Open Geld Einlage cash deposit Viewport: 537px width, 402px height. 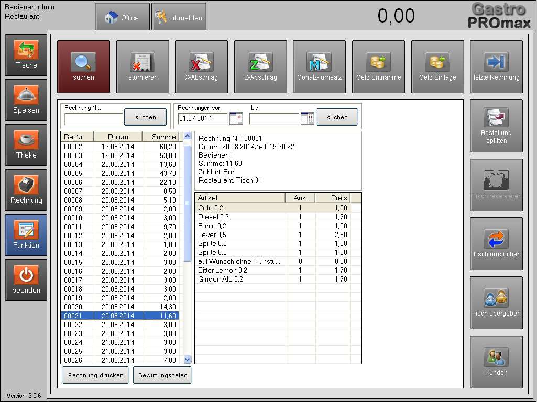[437, 66]
